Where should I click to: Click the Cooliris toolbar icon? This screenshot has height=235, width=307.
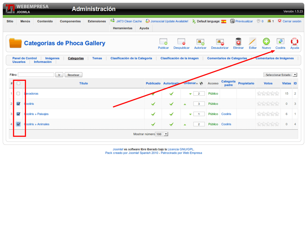coord(280,41)
